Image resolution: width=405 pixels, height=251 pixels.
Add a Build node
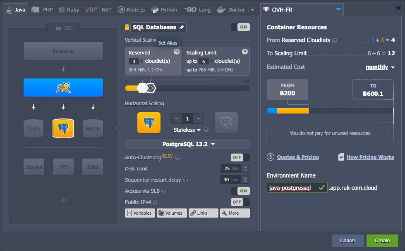[x=93, y=167]
